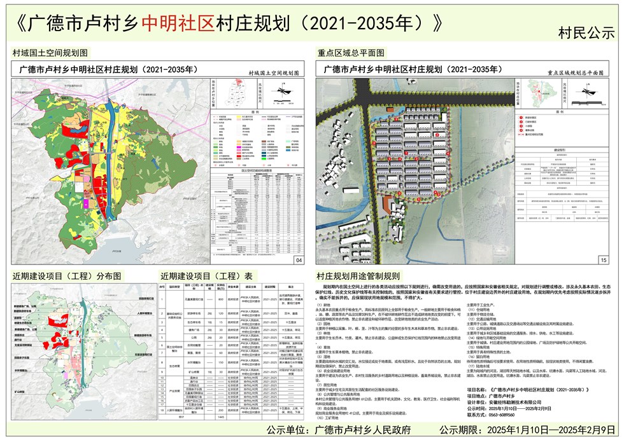The height and width of the screenshot is (440, 624).
Task: Click the 120 investment value in row 2
Action: [x=221, y=313]
